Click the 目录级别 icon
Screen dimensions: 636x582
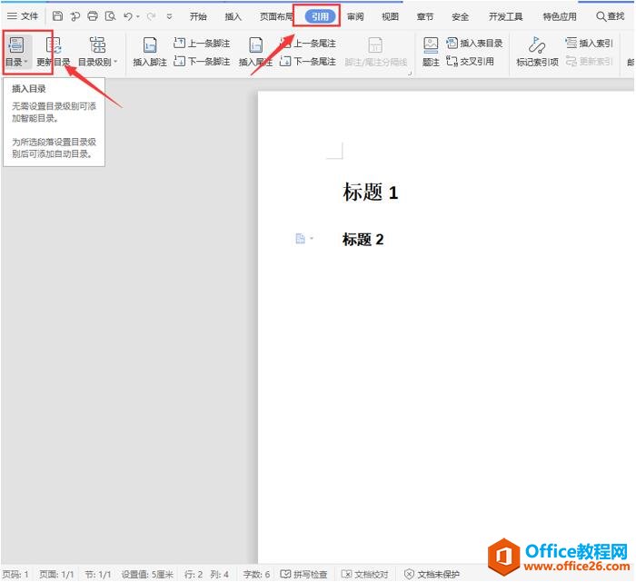click(97, 45)
